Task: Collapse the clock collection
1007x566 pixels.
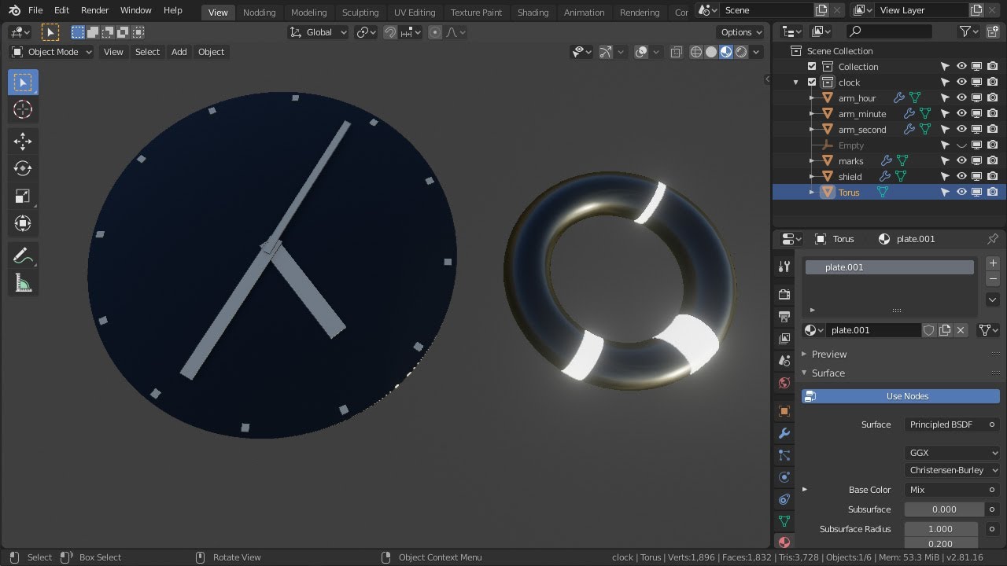Action: [796, 83]
